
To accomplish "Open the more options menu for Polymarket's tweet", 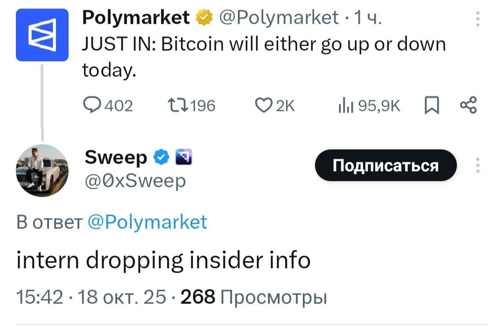I will click(x=477, y=19).
